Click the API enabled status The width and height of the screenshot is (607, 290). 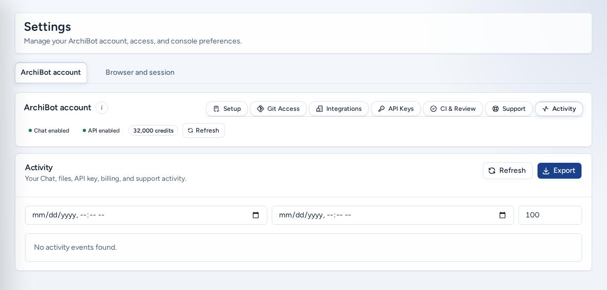(x=101, y=131)
